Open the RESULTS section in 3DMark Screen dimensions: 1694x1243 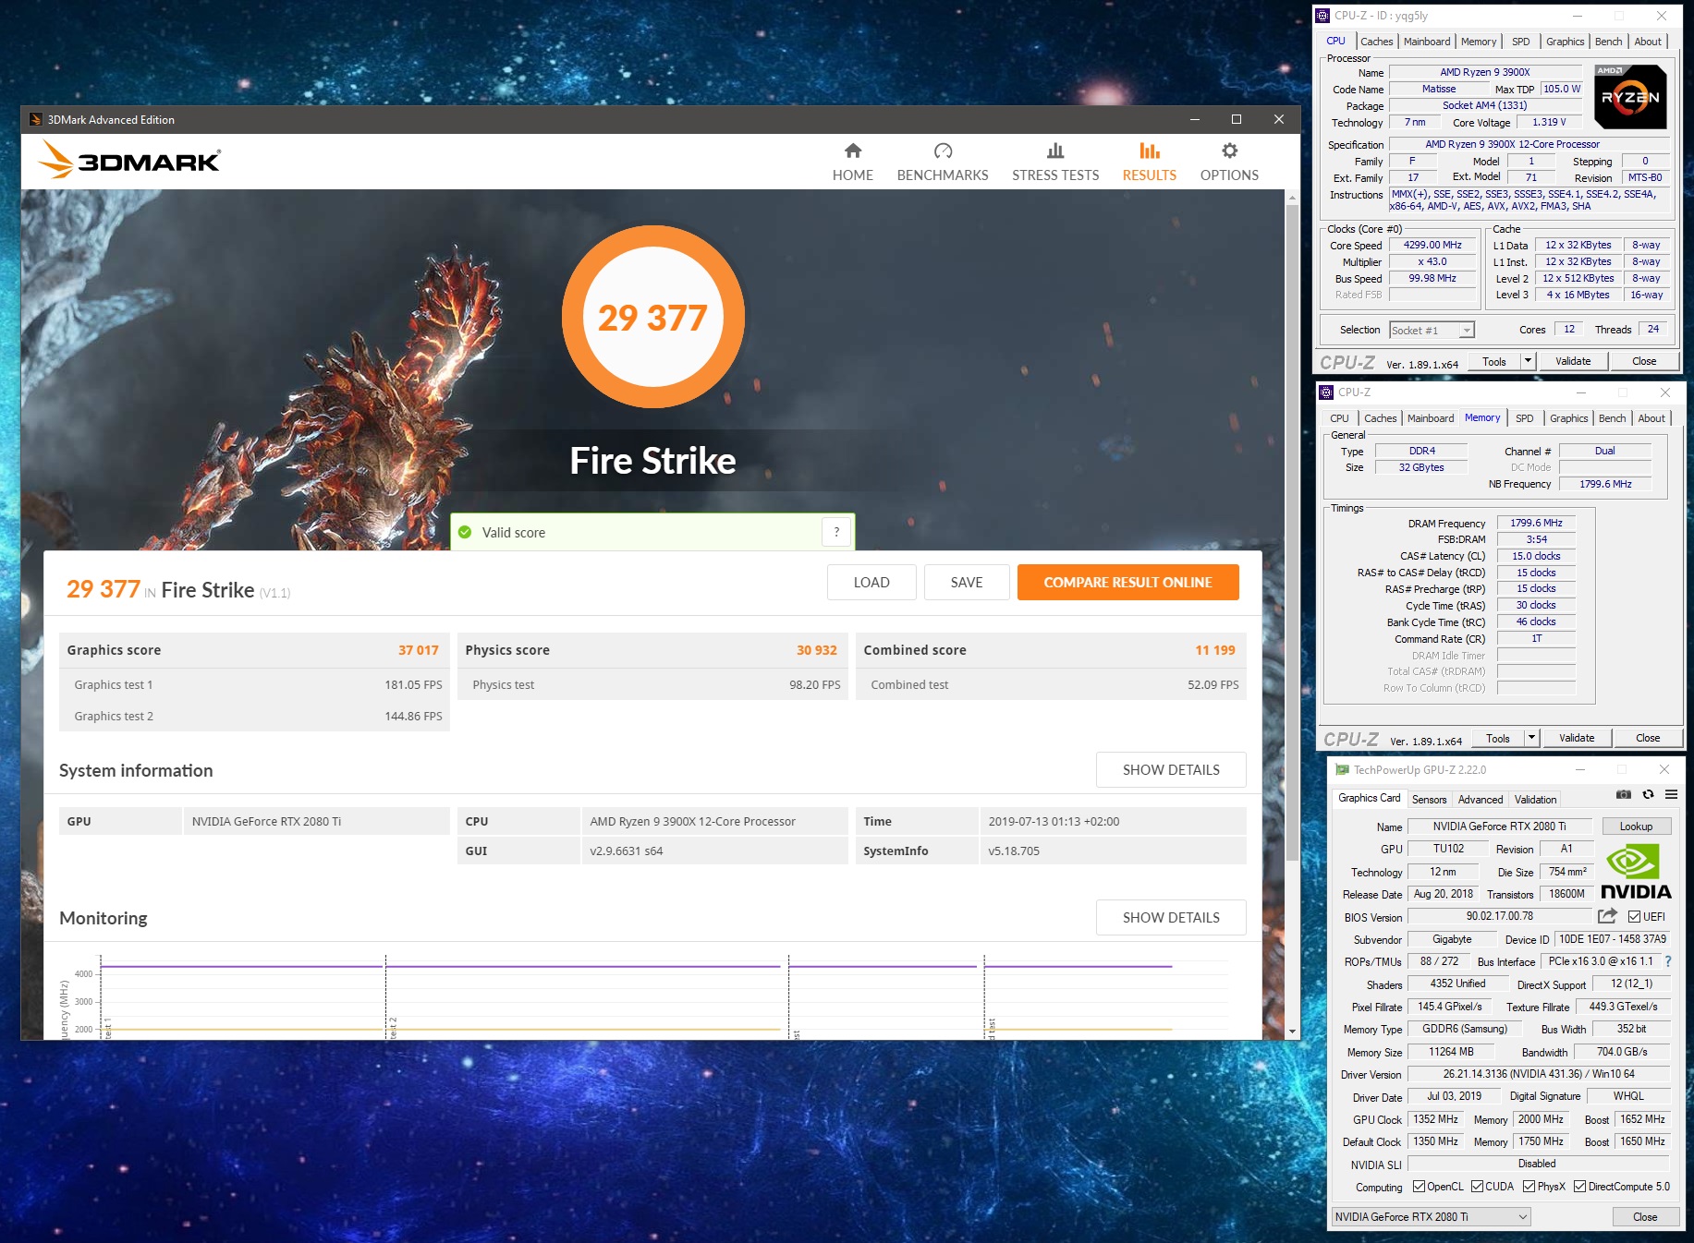pos(1149,163)
